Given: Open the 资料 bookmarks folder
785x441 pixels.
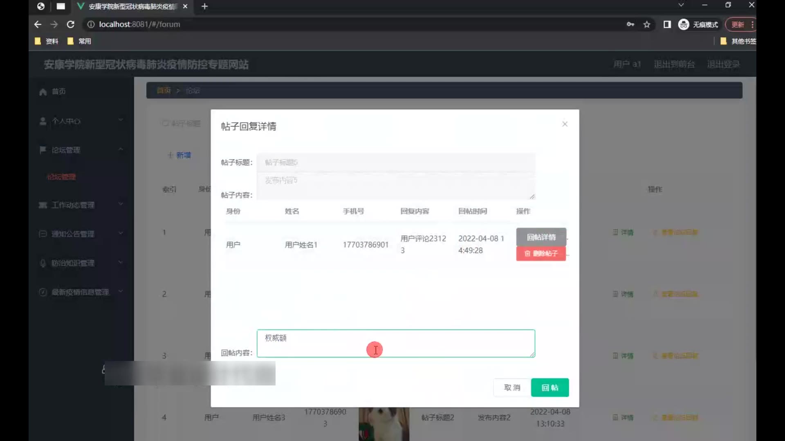Looking at the screenshot, I should (x=47, y=41).
